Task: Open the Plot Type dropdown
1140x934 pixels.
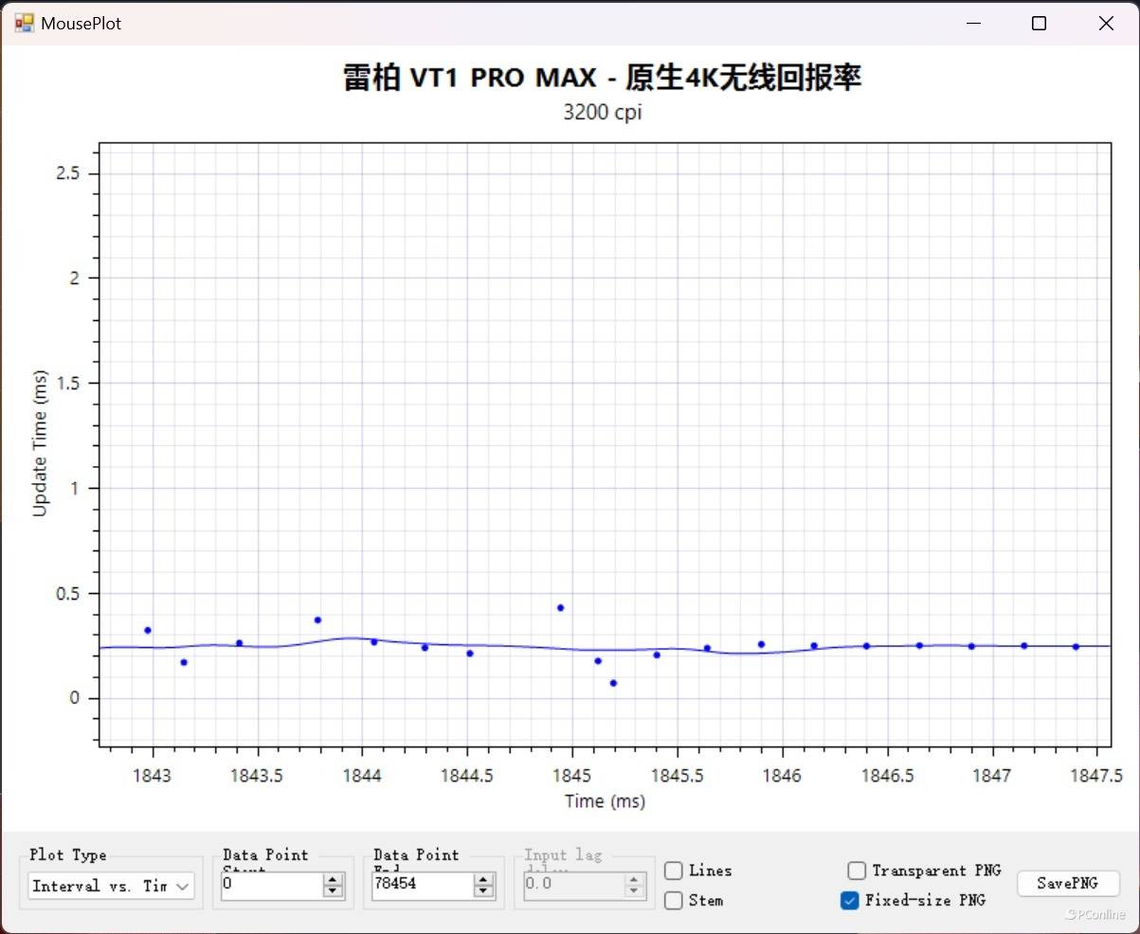Action: click(x=111, y=887)
